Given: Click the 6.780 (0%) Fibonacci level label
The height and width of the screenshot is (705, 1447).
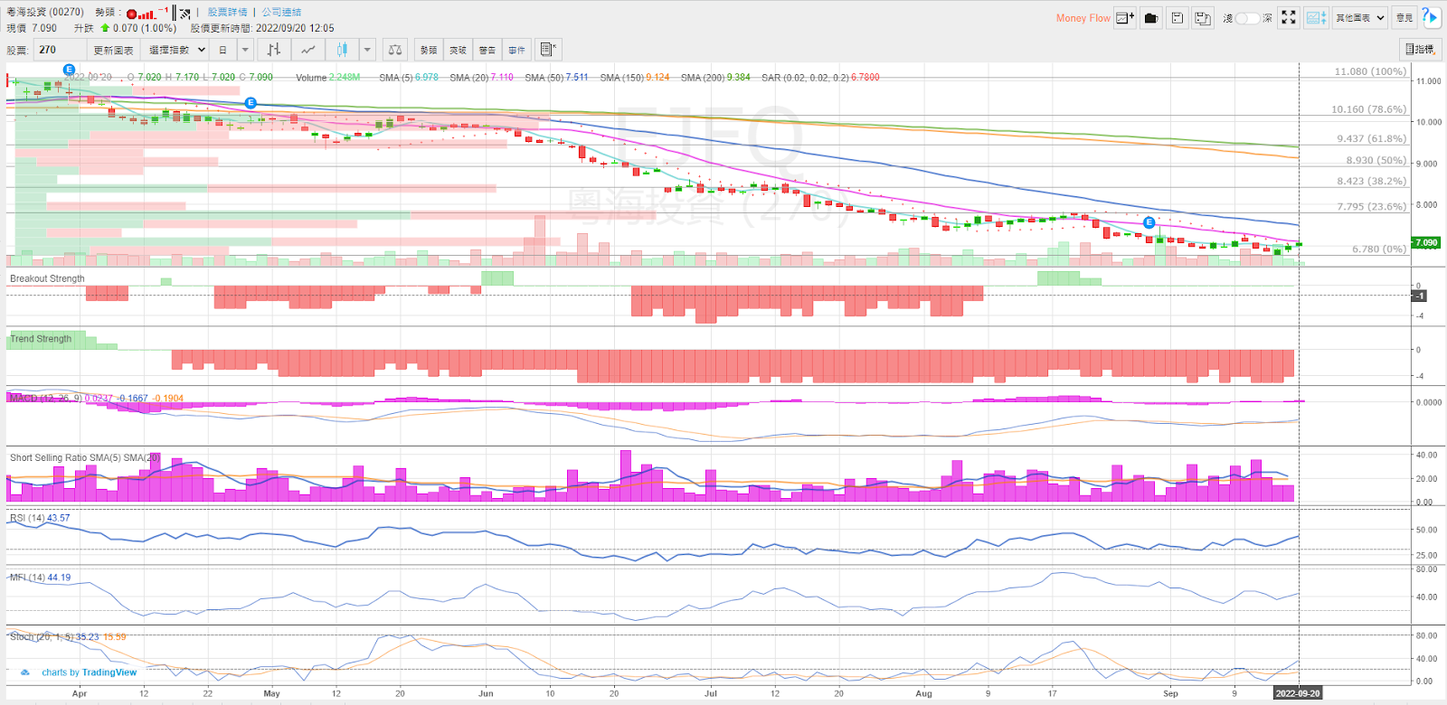Looking at the screenshot, I should point(1379,249).
